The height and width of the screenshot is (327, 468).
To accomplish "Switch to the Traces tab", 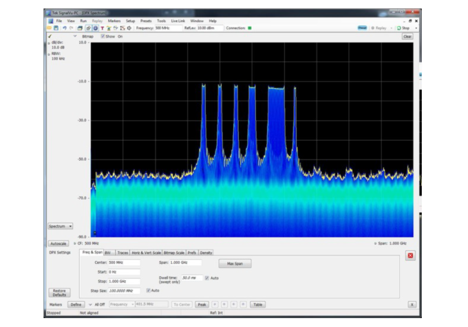I will 123,252.
